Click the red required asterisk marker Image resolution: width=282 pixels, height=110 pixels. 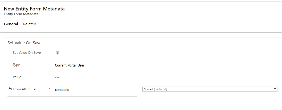pyautogui.click(x=50, y=89)
